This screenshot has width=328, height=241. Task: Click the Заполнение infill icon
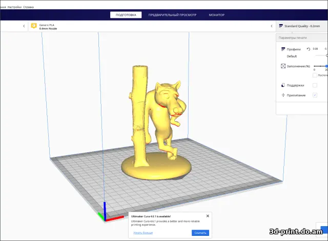click(283, 66)
